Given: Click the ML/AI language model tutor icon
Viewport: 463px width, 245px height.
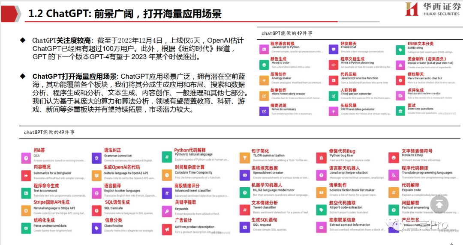Looking at the screenshot, I should click(244, 192).
